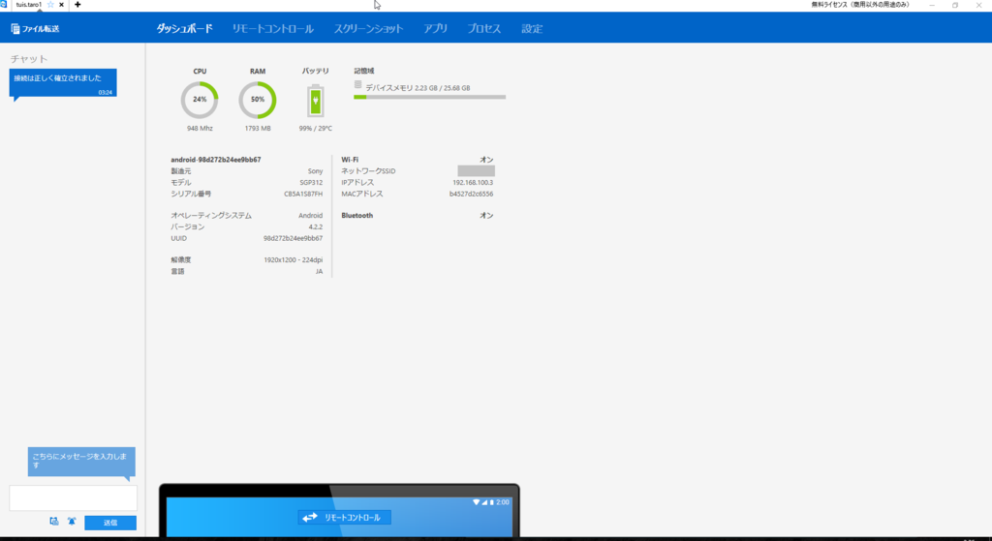Click the blurred network SSID value
992x541 pixels.
tap(476, 171)
